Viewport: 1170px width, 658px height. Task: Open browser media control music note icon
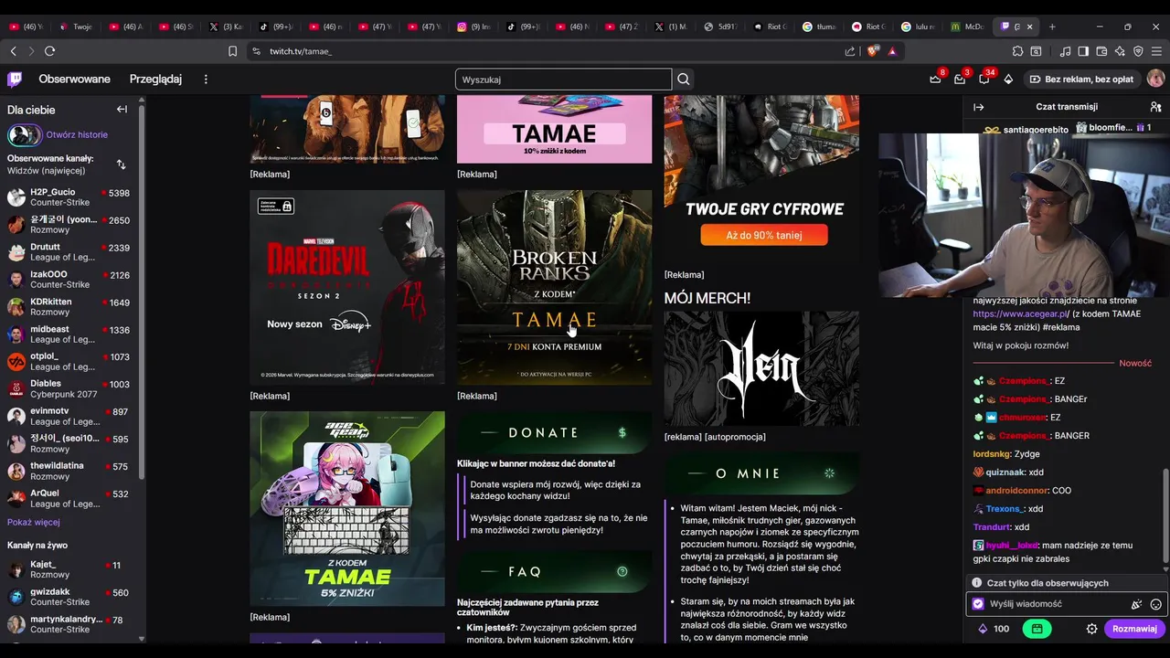(x=1065, y=51)
